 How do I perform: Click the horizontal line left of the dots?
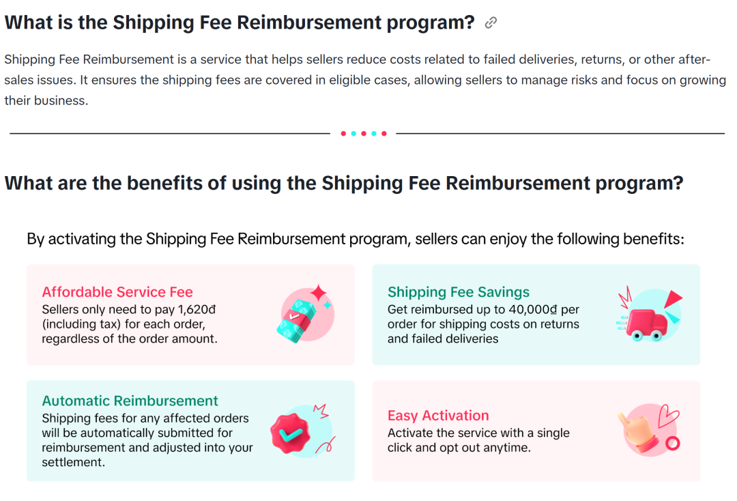pos(169,134)
